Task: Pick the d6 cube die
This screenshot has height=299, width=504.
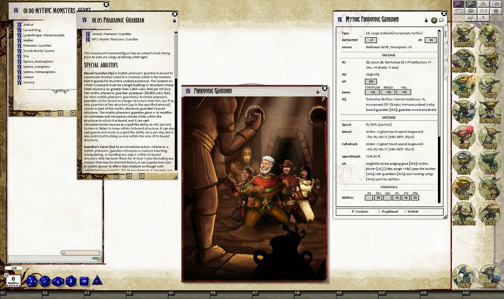Action: click(x=84, y=281)
